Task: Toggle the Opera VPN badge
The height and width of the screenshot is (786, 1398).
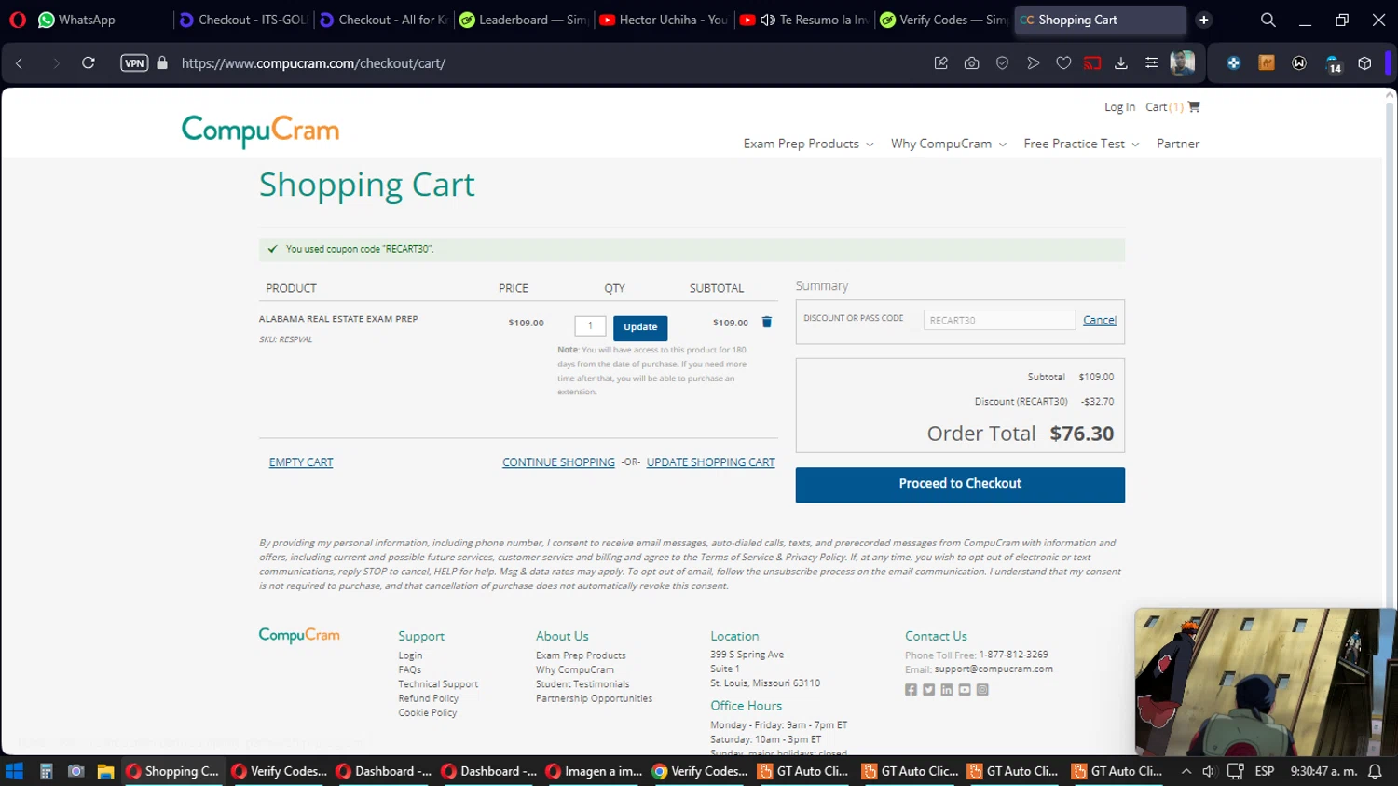Action: (134, 63)
